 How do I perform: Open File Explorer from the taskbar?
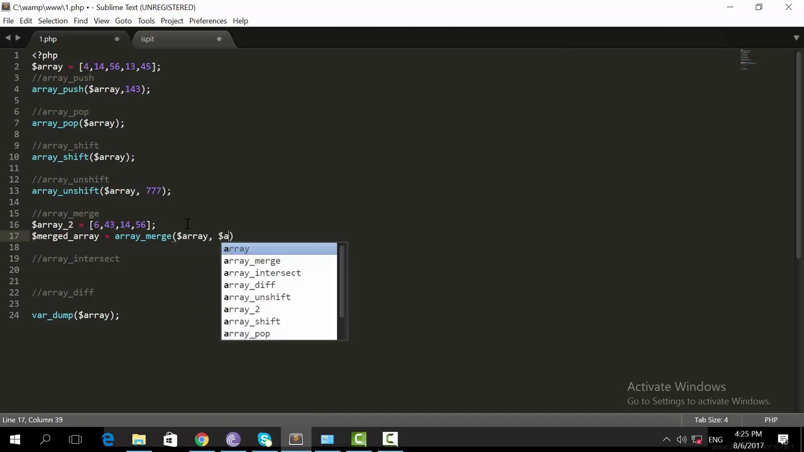pos(139,439)
